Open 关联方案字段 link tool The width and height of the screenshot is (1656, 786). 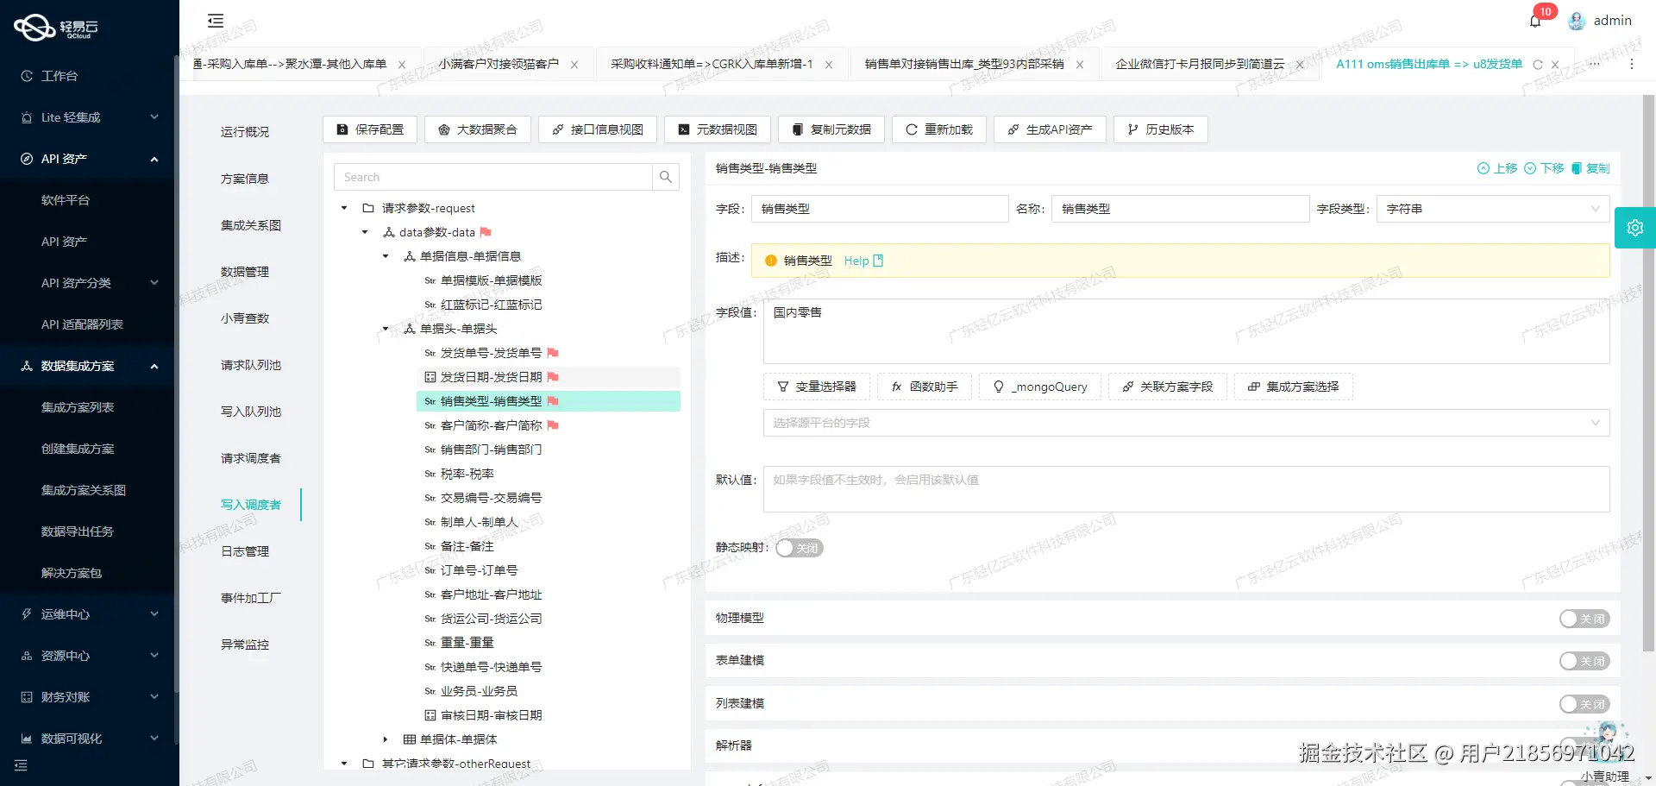point(1167,387)
